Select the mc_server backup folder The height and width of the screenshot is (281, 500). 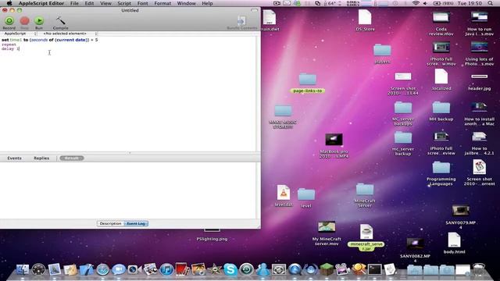[403, 144]
